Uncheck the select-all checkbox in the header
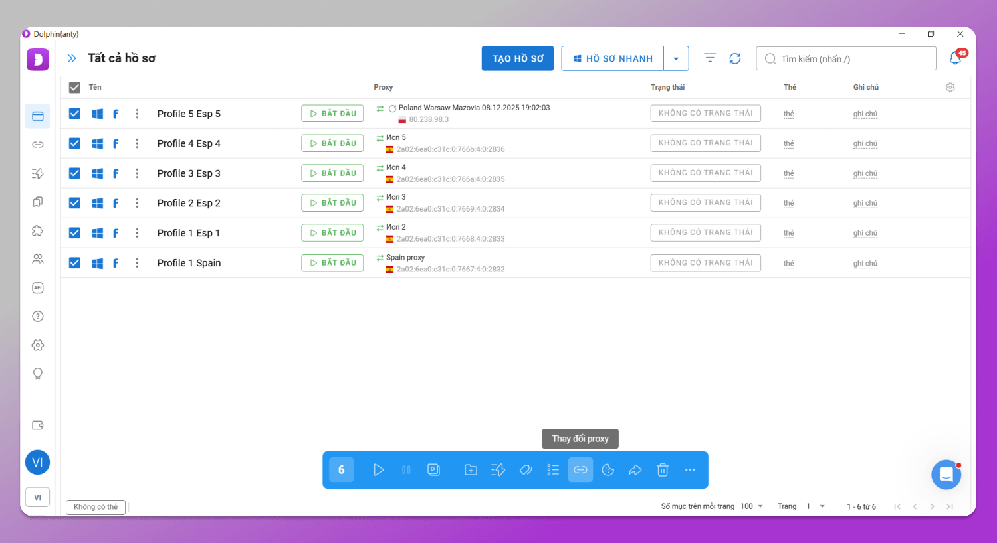 pos(74,87)
